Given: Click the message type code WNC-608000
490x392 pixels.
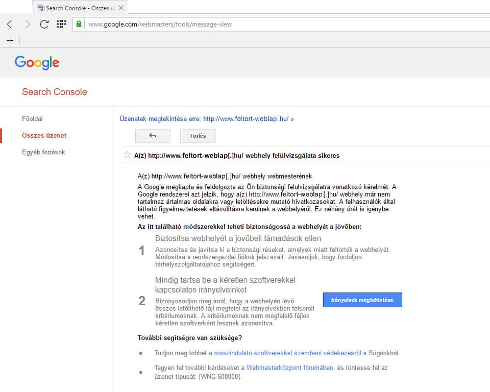Looking at the screenshot, I should tap(219, 376).
